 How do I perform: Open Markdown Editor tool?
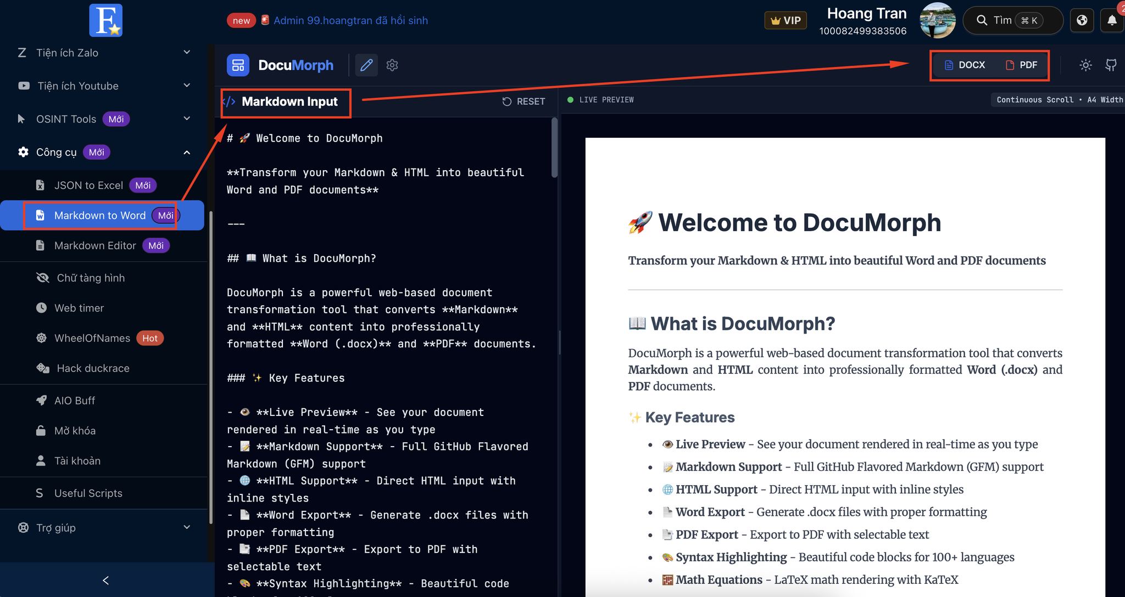(x=102, y=245)
